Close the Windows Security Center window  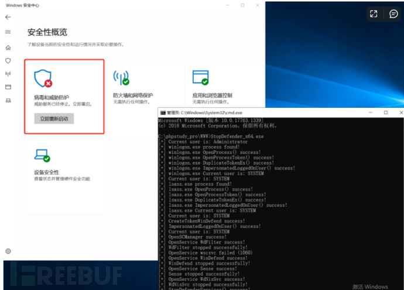[258, 5]
